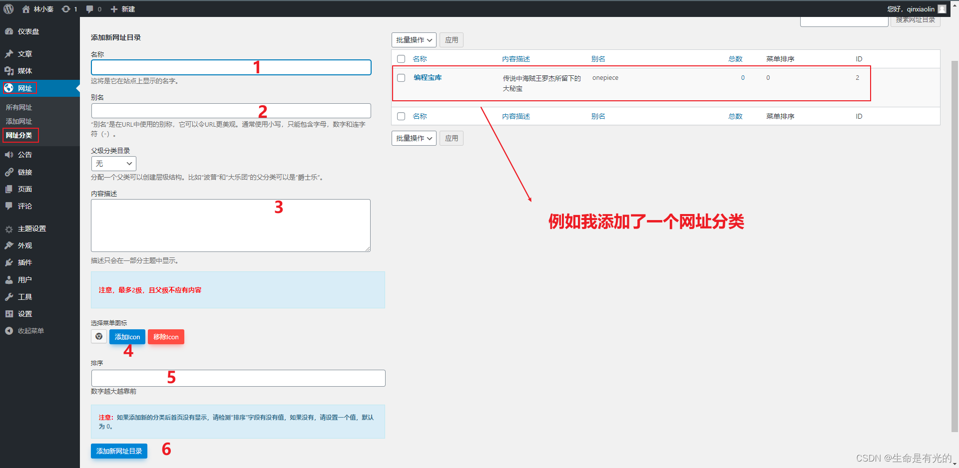Click the 工具 wrench icon
959x468 pixels.
pyautogui.click(x=9, y=297)
